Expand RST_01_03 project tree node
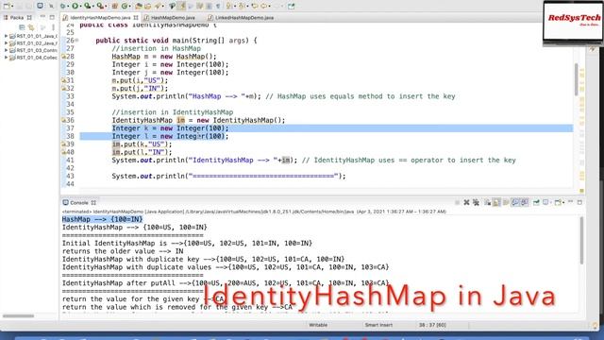Image resolution: width=604 pixels, height=340 pixels. coord(6,50)
